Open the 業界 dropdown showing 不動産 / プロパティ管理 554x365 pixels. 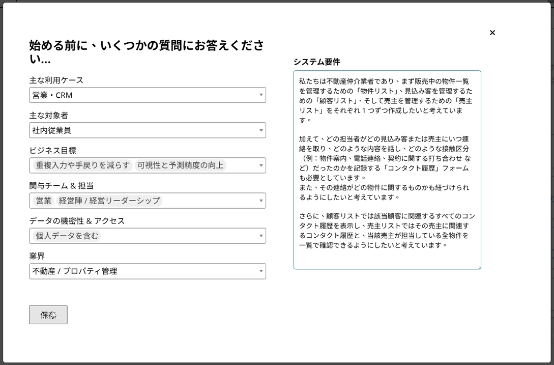(x=147, y=271)
